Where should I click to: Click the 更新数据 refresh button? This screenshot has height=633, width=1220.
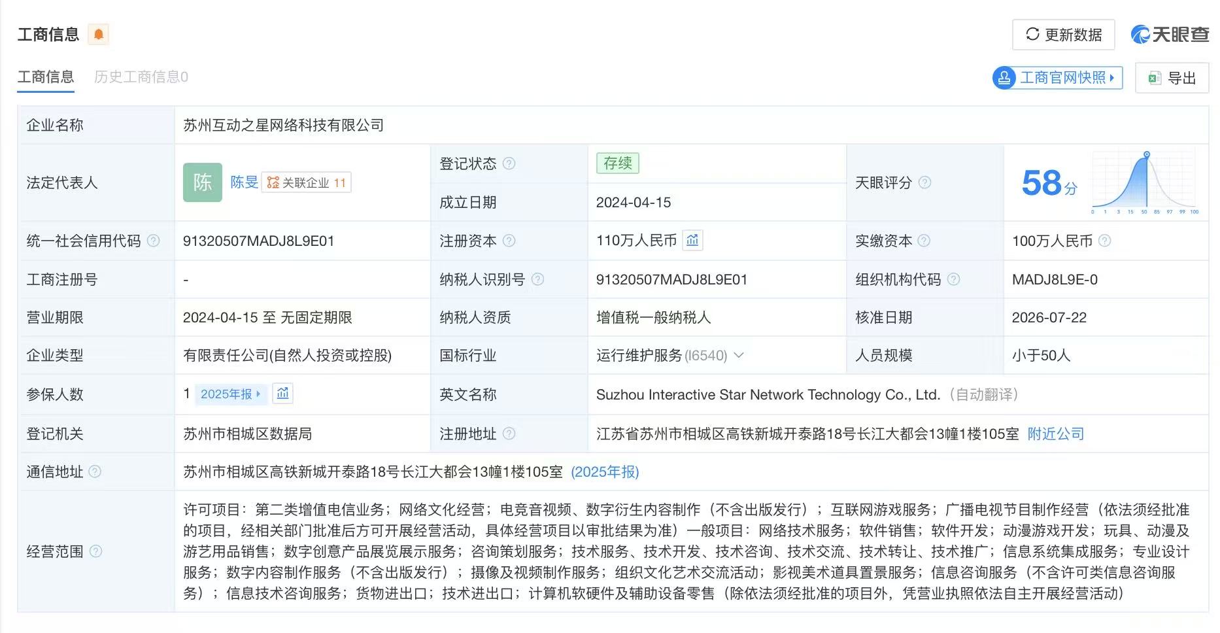click(x=1063, y=35)
